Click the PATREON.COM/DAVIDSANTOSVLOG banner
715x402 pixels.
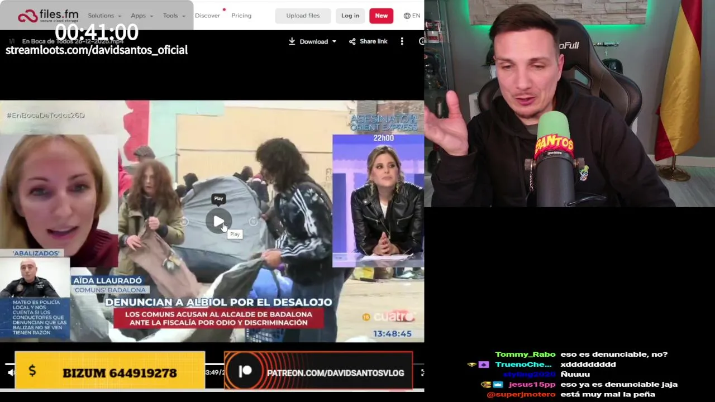[318, 370]
